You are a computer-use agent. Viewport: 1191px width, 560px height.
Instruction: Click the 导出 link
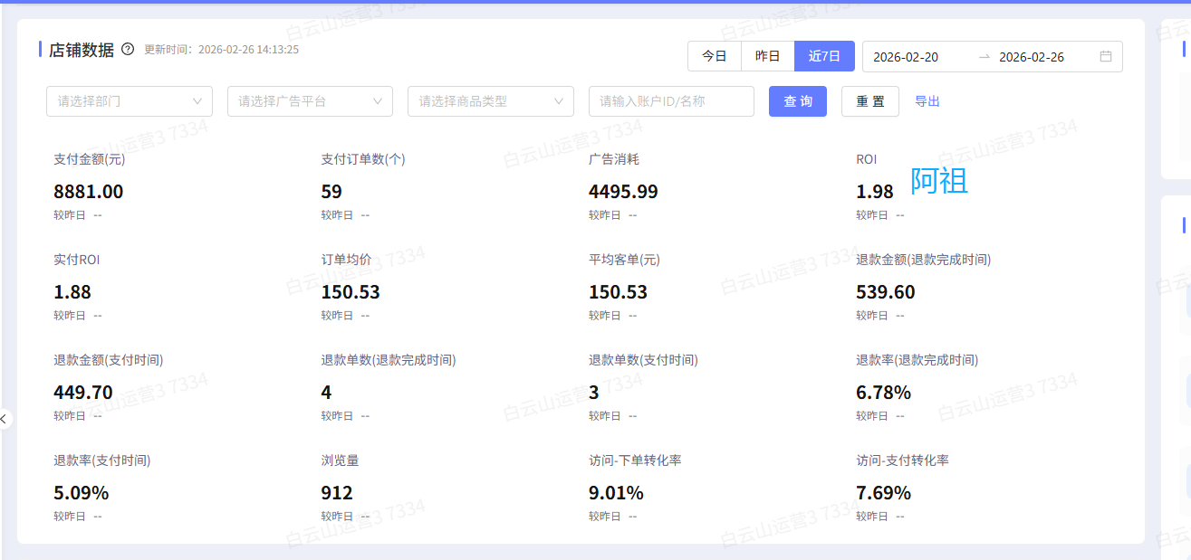(x=927, y=101)
